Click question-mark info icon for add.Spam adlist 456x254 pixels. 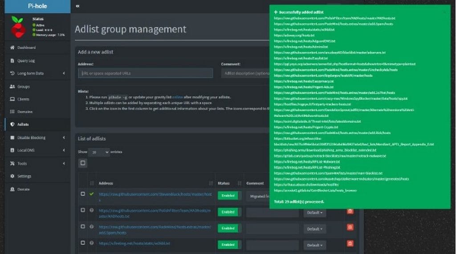92,226
